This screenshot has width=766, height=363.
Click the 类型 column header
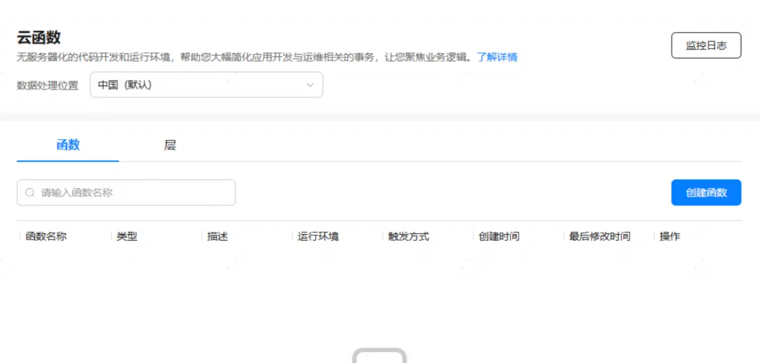(x=126, y=237)
